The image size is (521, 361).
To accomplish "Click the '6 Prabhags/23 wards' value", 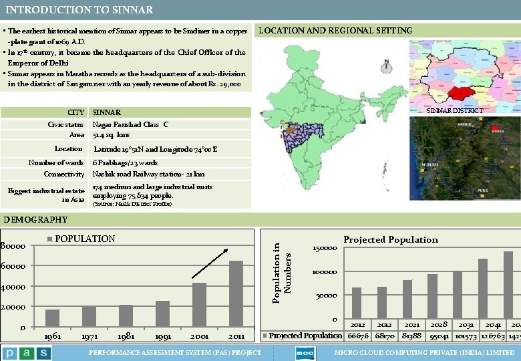I will point(126,163).
